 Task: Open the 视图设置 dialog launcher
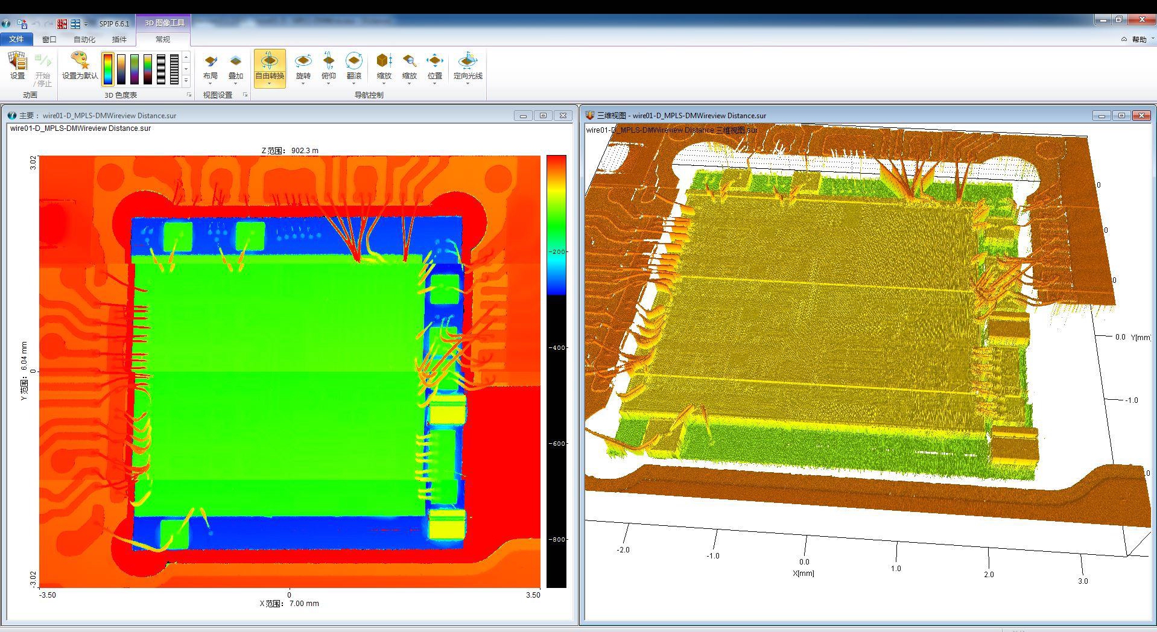(245, 95)
